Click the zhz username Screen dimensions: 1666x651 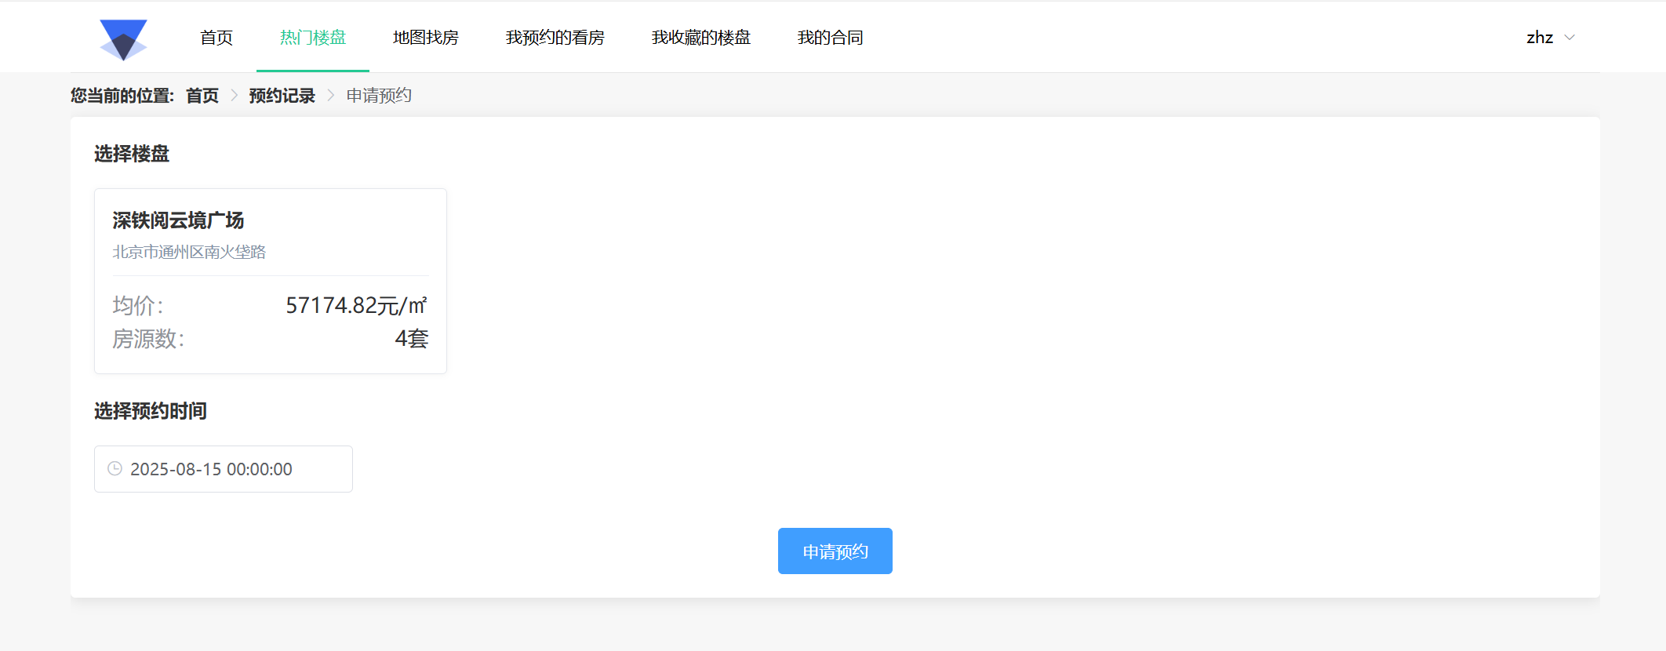coord(1540,38)
